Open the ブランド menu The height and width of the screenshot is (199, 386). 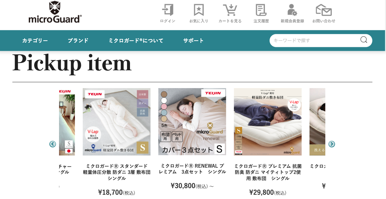coord(78,41)
